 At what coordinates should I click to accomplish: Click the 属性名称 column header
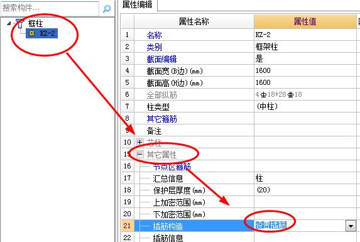point(194,21)
